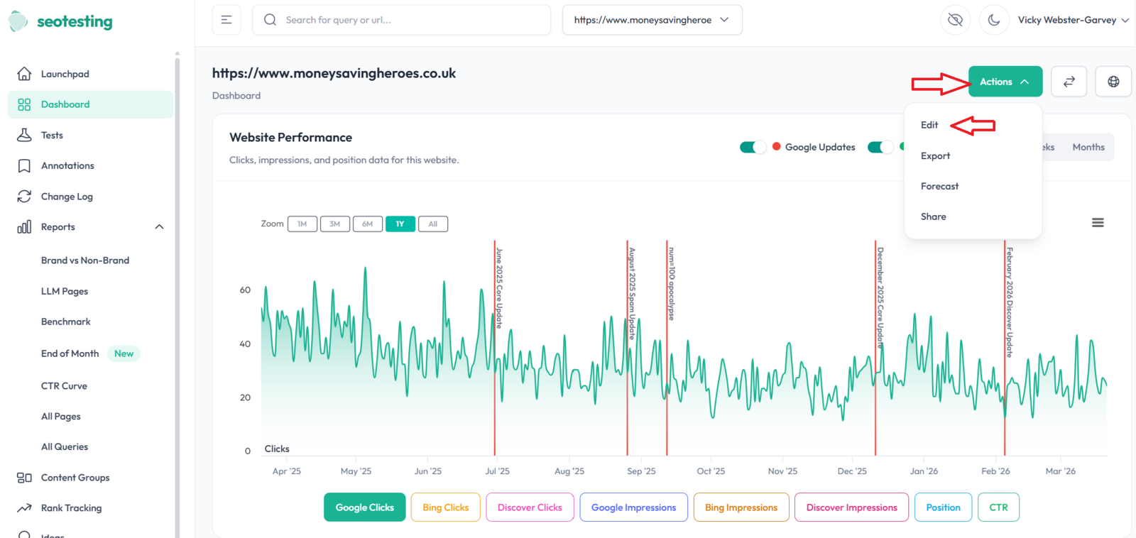This screenshot has width=1136, height=538.
Task: Open Launchpad house icon
Action: coord(24,74)
